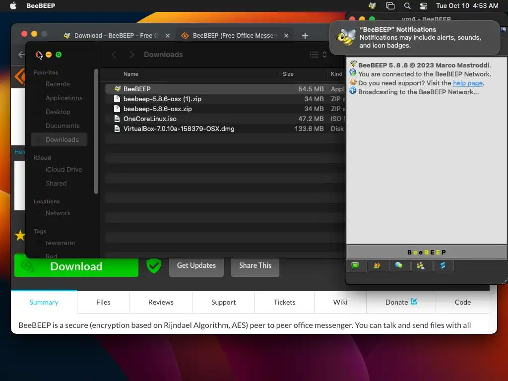Screen dimensions: 508x381
Task: Open the Donate tab on the project page
Action: (x=401, y=302)
